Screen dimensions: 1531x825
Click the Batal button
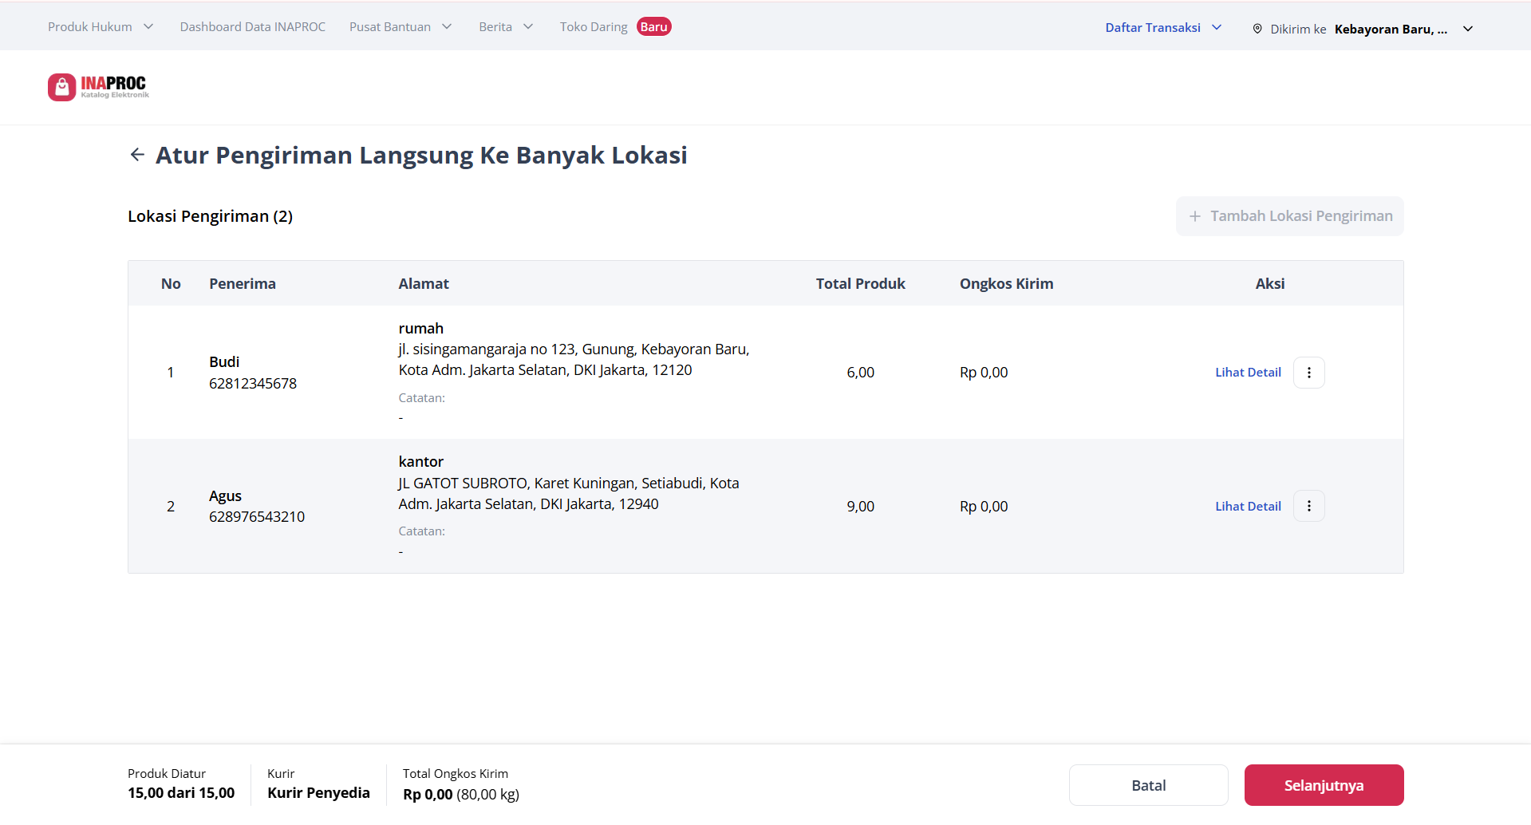pos(1148,785)
